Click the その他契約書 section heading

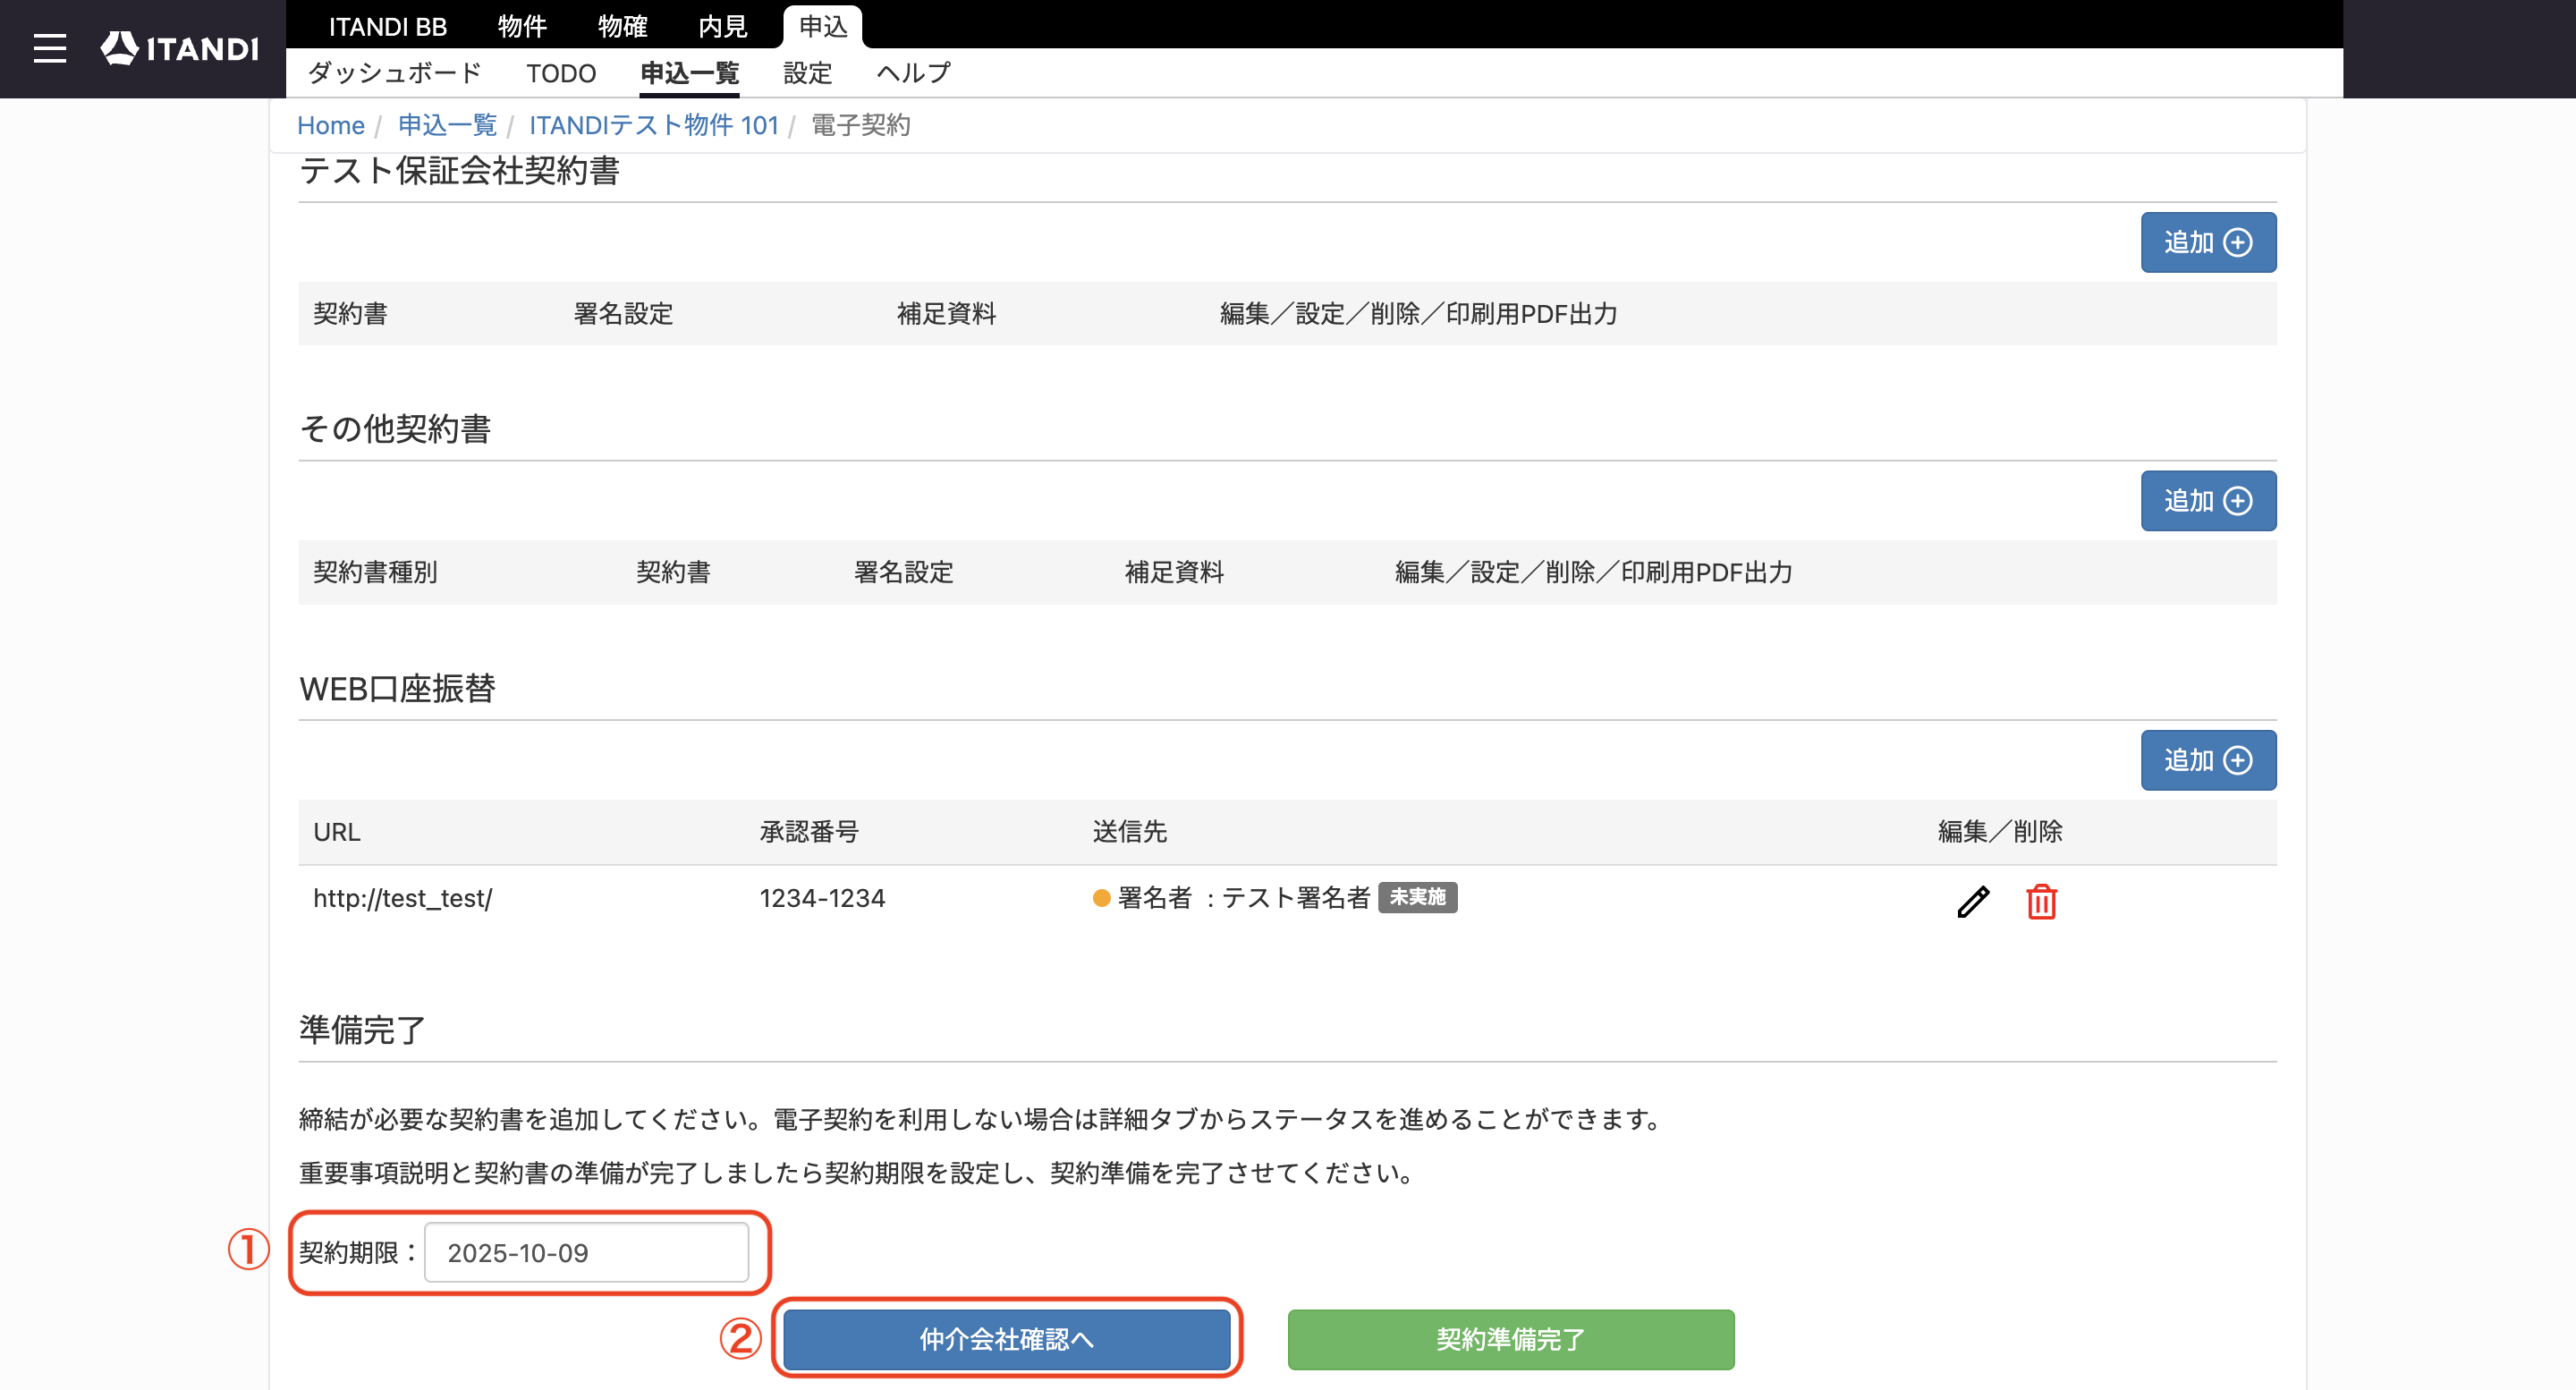[x=395, y=429]
